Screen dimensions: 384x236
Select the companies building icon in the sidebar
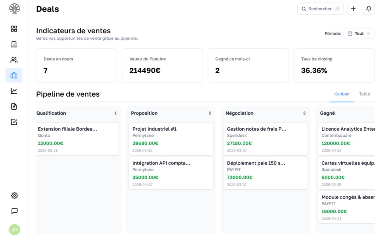14,44
